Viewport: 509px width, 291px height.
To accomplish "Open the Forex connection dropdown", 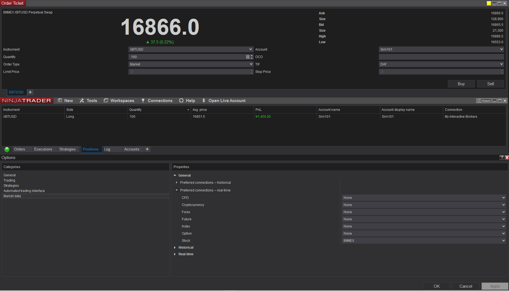I will (424, 212).
